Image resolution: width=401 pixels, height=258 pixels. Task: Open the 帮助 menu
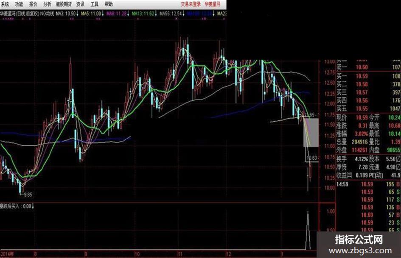(109, 4)
